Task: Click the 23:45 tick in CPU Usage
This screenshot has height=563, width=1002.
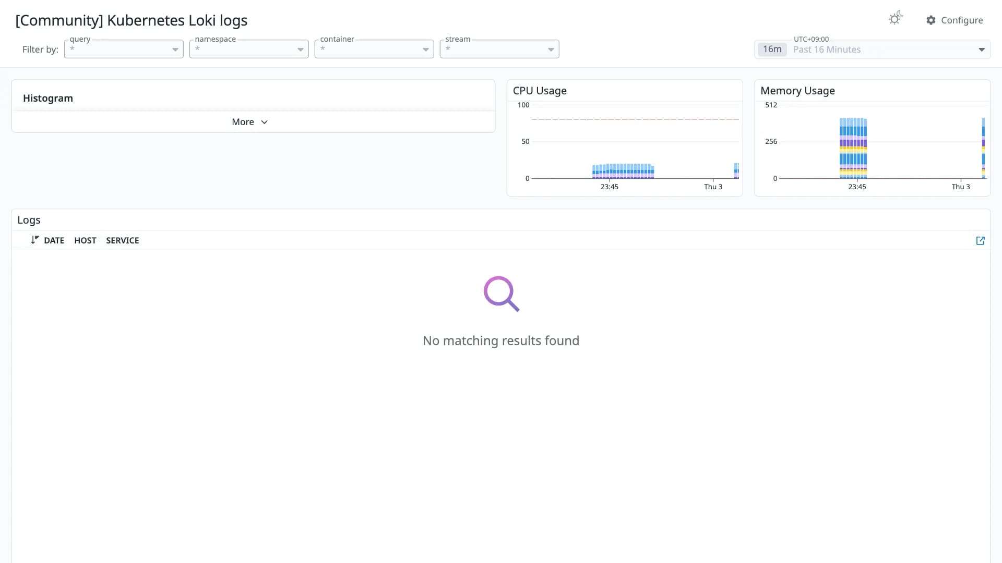Action: pos(609,187)
